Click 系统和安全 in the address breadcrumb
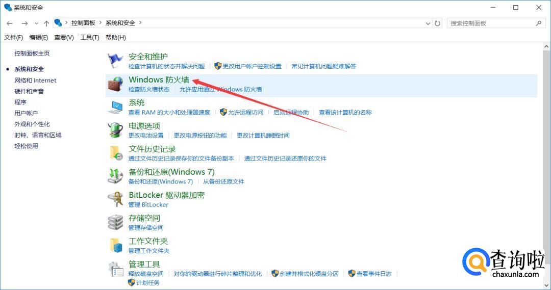 [x=120, y=23]
